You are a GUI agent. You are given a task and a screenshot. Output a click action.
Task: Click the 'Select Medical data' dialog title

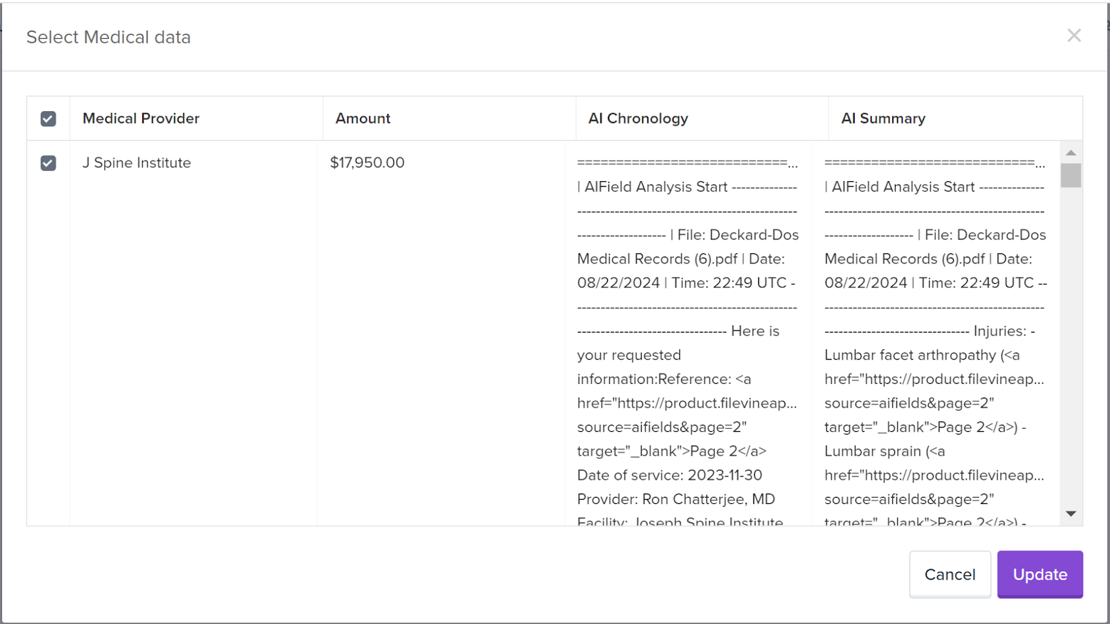pos(108,37)
